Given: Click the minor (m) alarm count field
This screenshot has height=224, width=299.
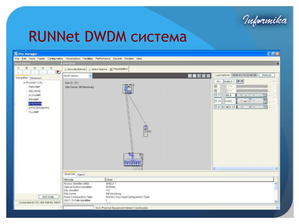Looking at the screenshot, I should pos(35,72).
